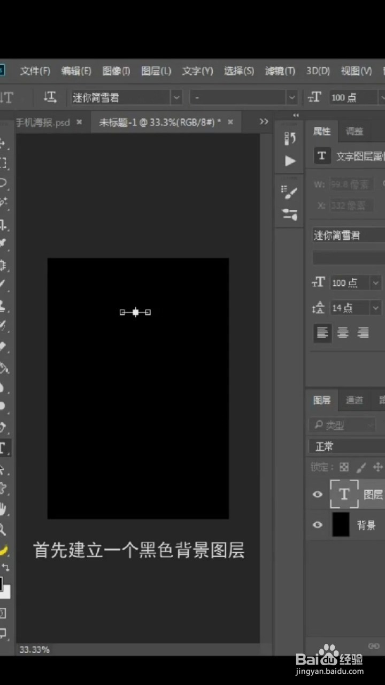
Task: Open the 3D(D) menu
Action: [318, 71]
